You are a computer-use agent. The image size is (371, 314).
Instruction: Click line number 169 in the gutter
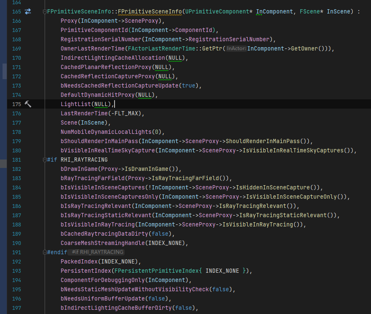click(x=16, y=49)
